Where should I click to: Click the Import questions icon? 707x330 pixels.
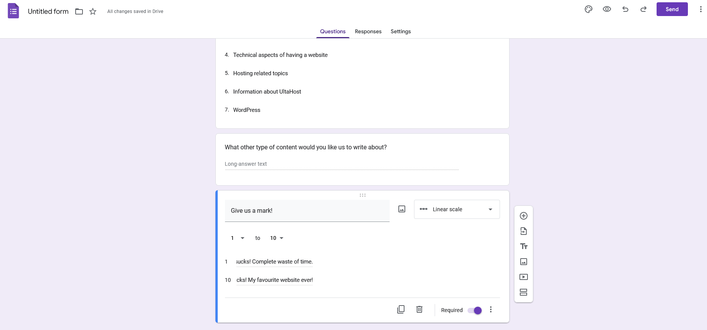pyautogui.click(x=524, y=231)
